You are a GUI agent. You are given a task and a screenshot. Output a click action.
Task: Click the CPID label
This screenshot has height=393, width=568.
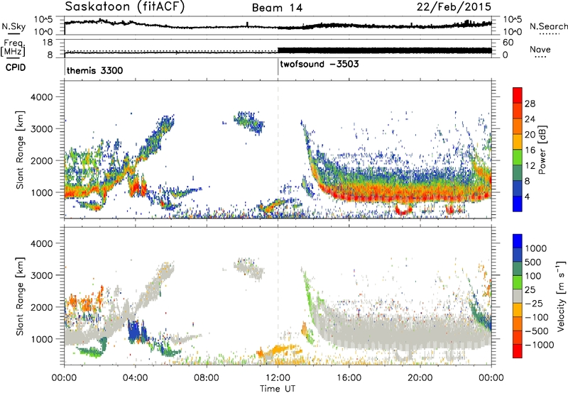[16, 67]
